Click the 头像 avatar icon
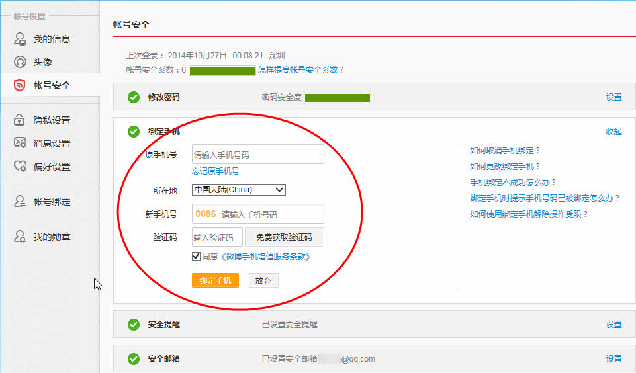This screenshot has height=373, width=636. 19,62
